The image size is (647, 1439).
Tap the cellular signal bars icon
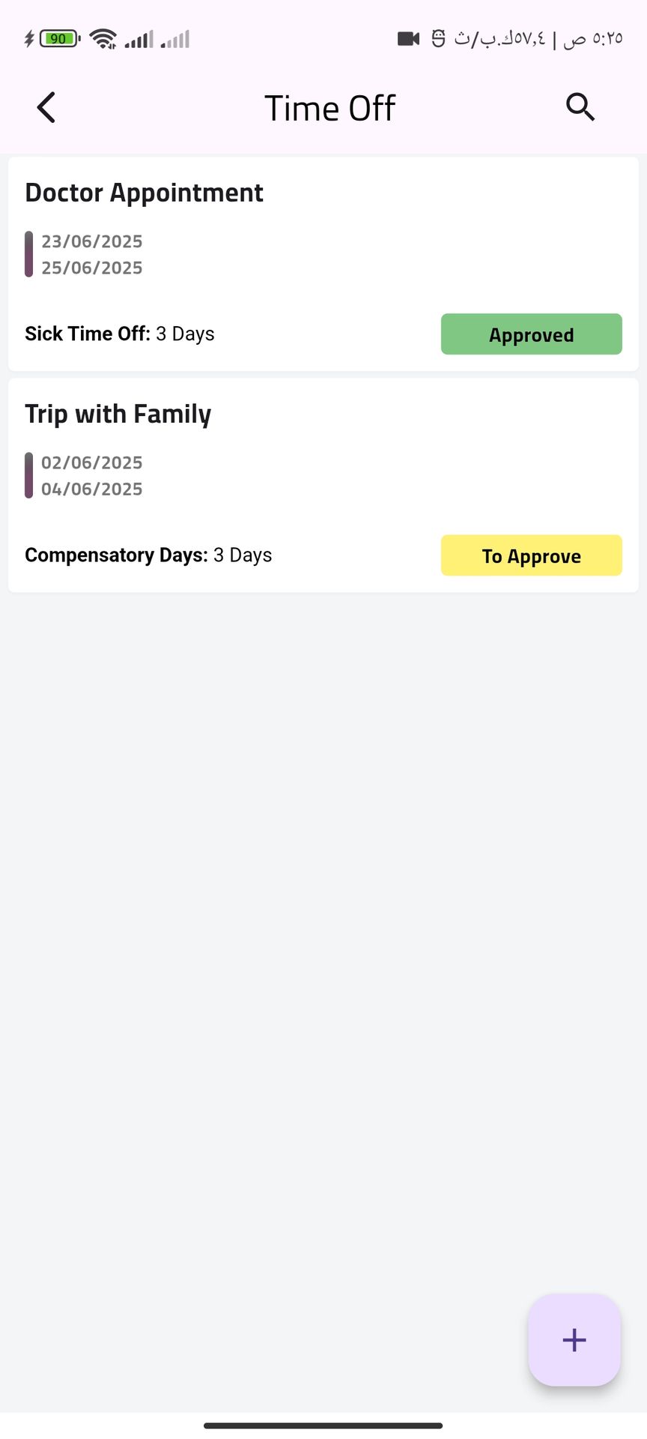tap(139, 38)
